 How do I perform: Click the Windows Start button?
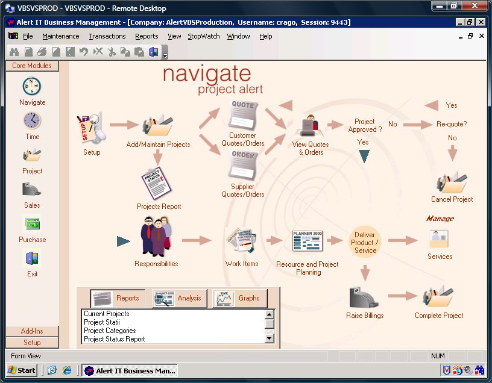coord(21,370)
